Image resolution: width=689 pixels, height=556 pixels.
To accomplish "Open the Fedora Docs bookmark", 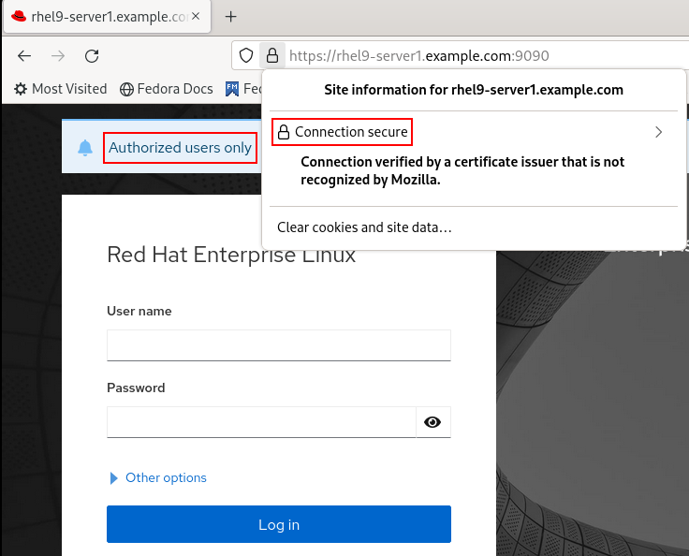I will coord(167,89).
